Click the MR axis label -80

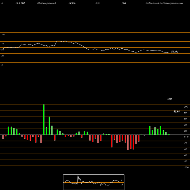185,161
